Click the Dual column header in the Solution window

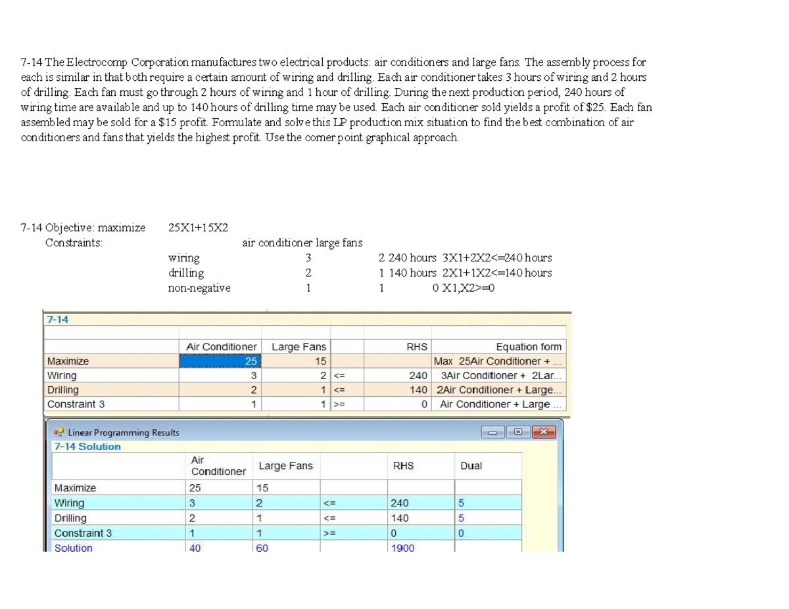[471, 466]
